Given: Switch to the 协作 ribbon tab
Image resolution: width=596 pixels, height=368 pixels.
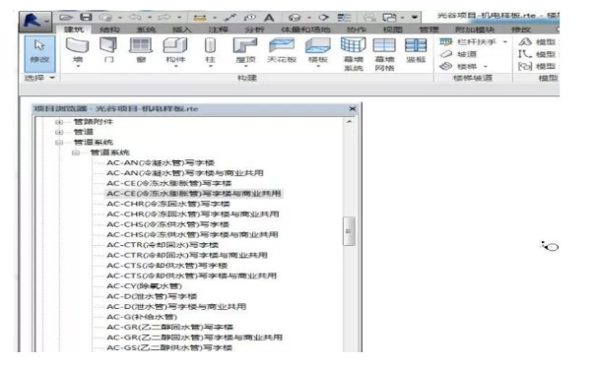Looking at the screenshot, I should [357, 30].
